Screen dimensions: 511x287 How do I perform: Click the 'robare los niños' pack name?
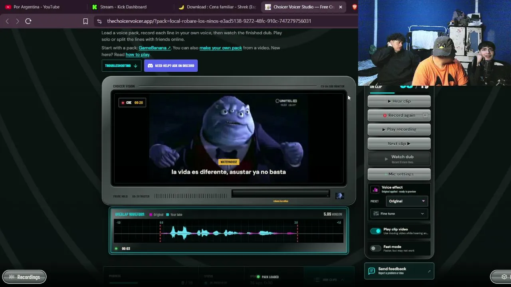pyautogui.click(x=281, y=201)
